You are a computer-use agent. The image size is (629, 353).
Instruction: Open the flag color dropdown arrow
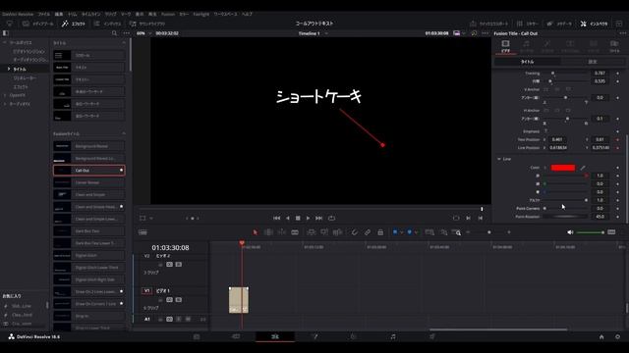(401, 232)
